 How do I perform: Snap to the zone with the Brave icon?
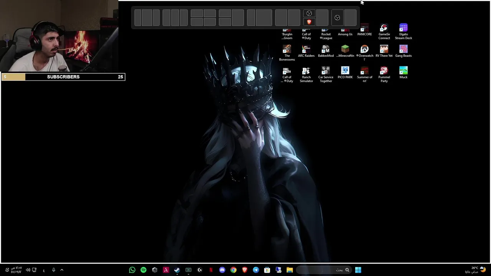[309, 22]
